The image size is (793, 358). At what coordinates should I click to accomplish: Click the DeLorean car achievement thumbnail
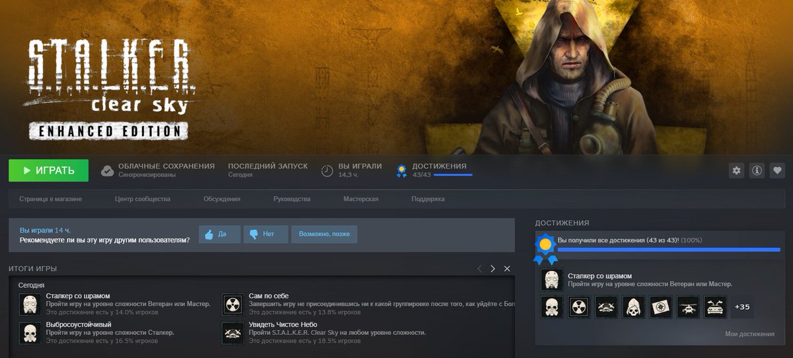pos(715,307)
